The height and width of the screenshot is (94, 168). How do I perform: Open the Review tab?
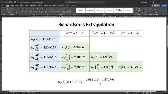tap(45, 5)
